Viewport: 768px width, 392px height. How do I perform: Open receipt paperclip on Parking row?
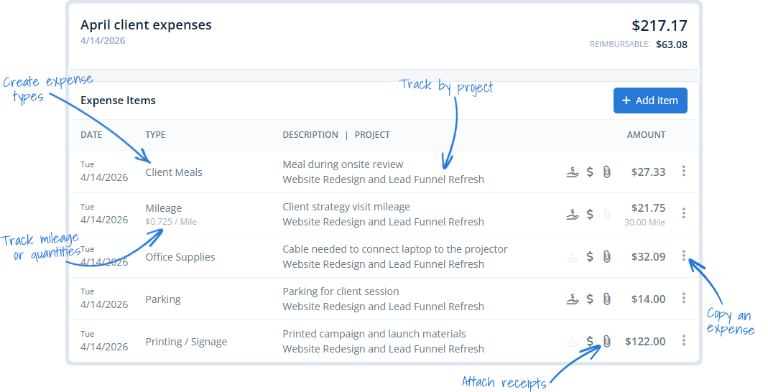click(x=606, y=299)
